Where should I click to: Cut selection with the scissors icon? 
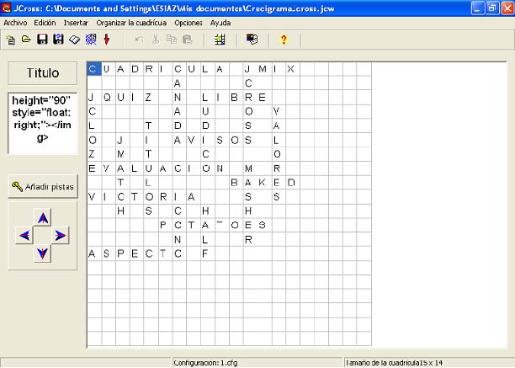pos(156,40)
